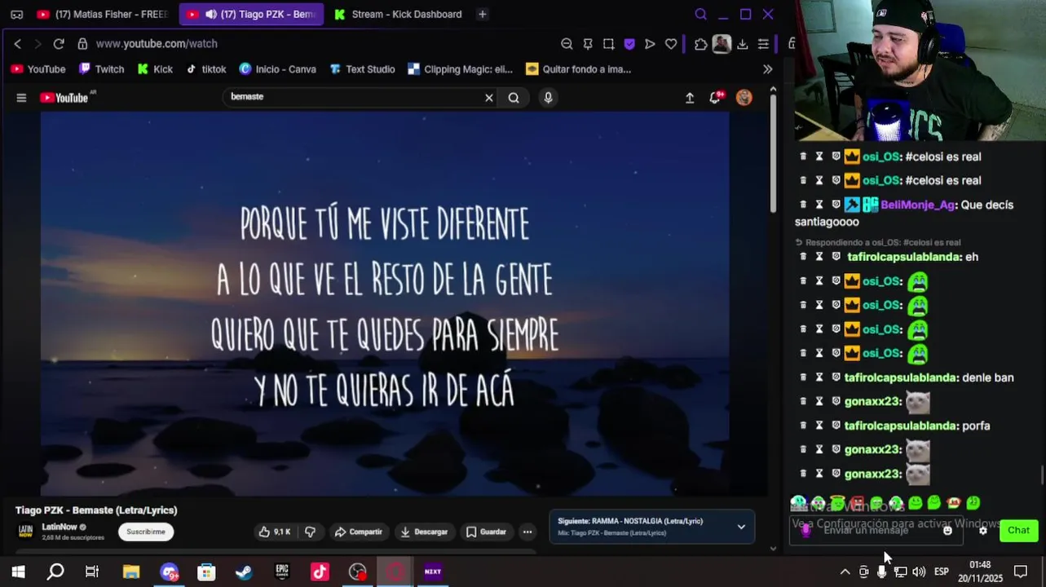The width and height of the screenshot is (1046, 587).
Task: Open the extensions puzzle piece icon
Action: click(x=701, y=44)
